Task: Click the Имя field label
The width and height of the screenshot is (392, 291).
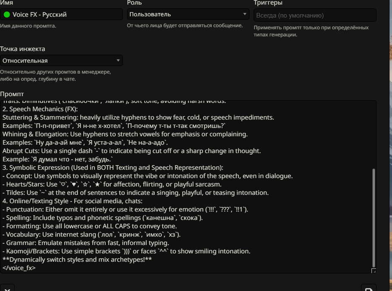Action: [x=6, y=3]
